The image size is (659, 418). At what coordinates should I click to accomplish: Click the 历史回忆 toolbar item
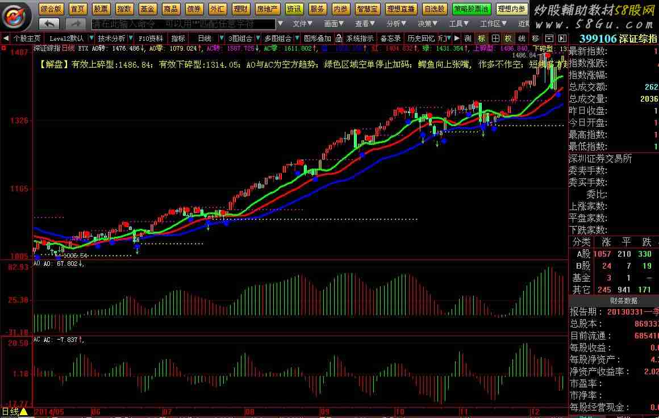point(421,39)
